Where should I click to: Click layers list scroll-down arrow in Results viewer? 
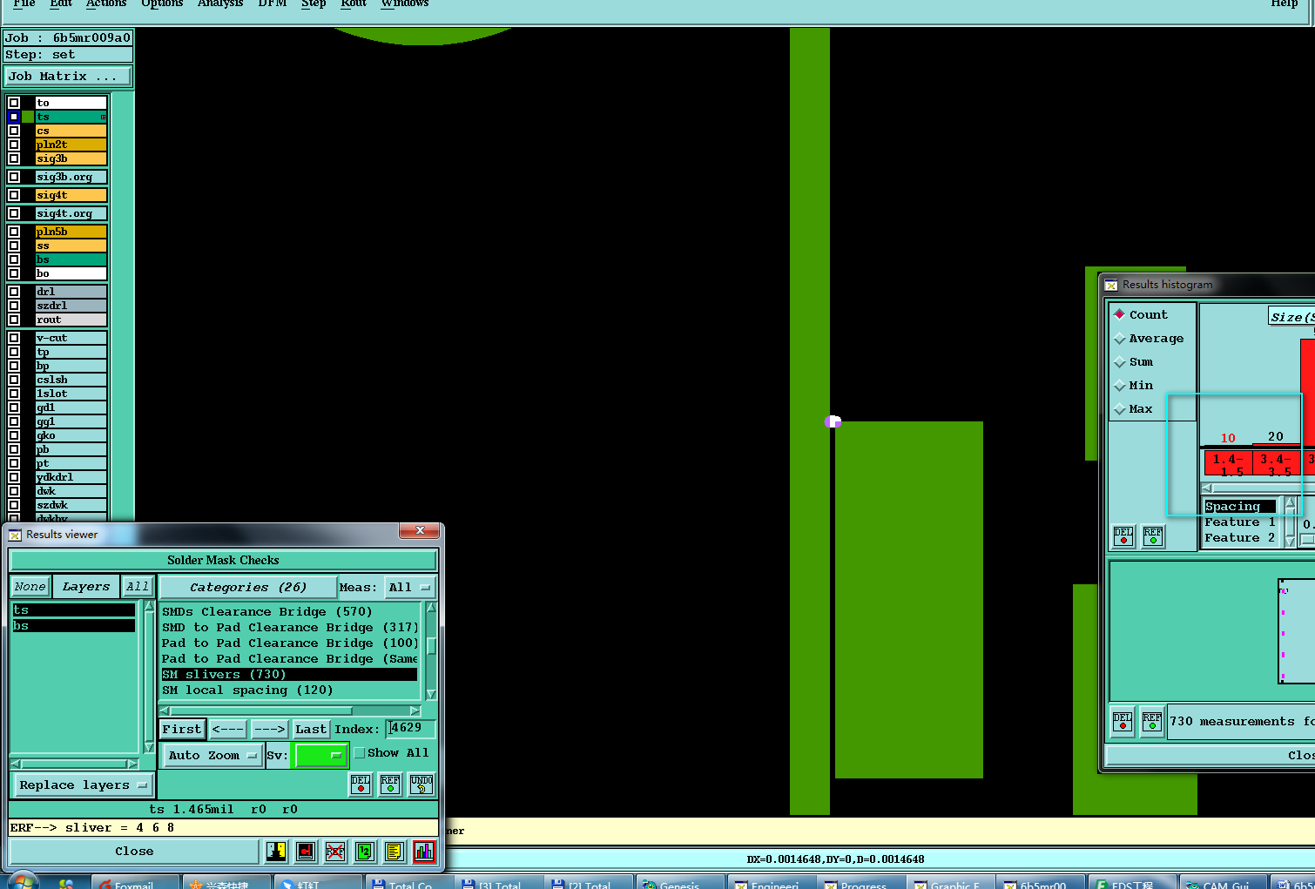pos(149,747)
